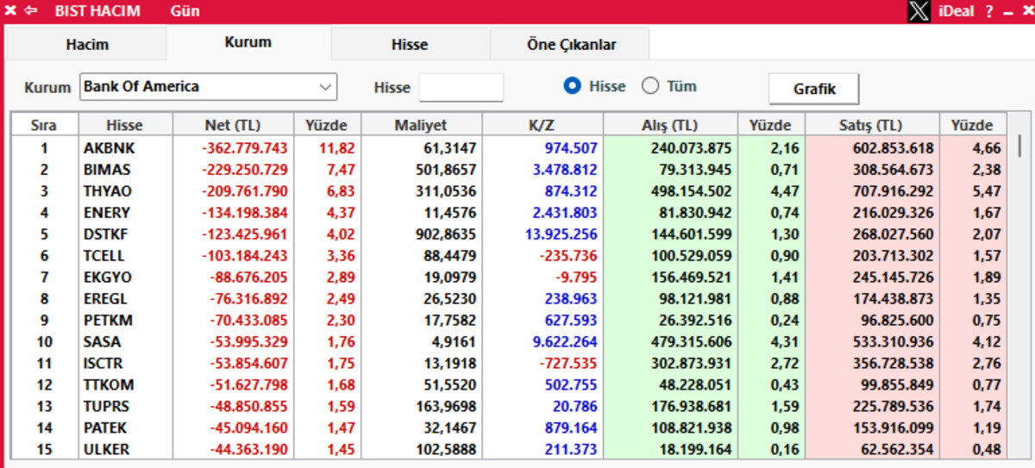Select the TCELL row
This screenshot has width=1035, height=468.
(509, 256)
